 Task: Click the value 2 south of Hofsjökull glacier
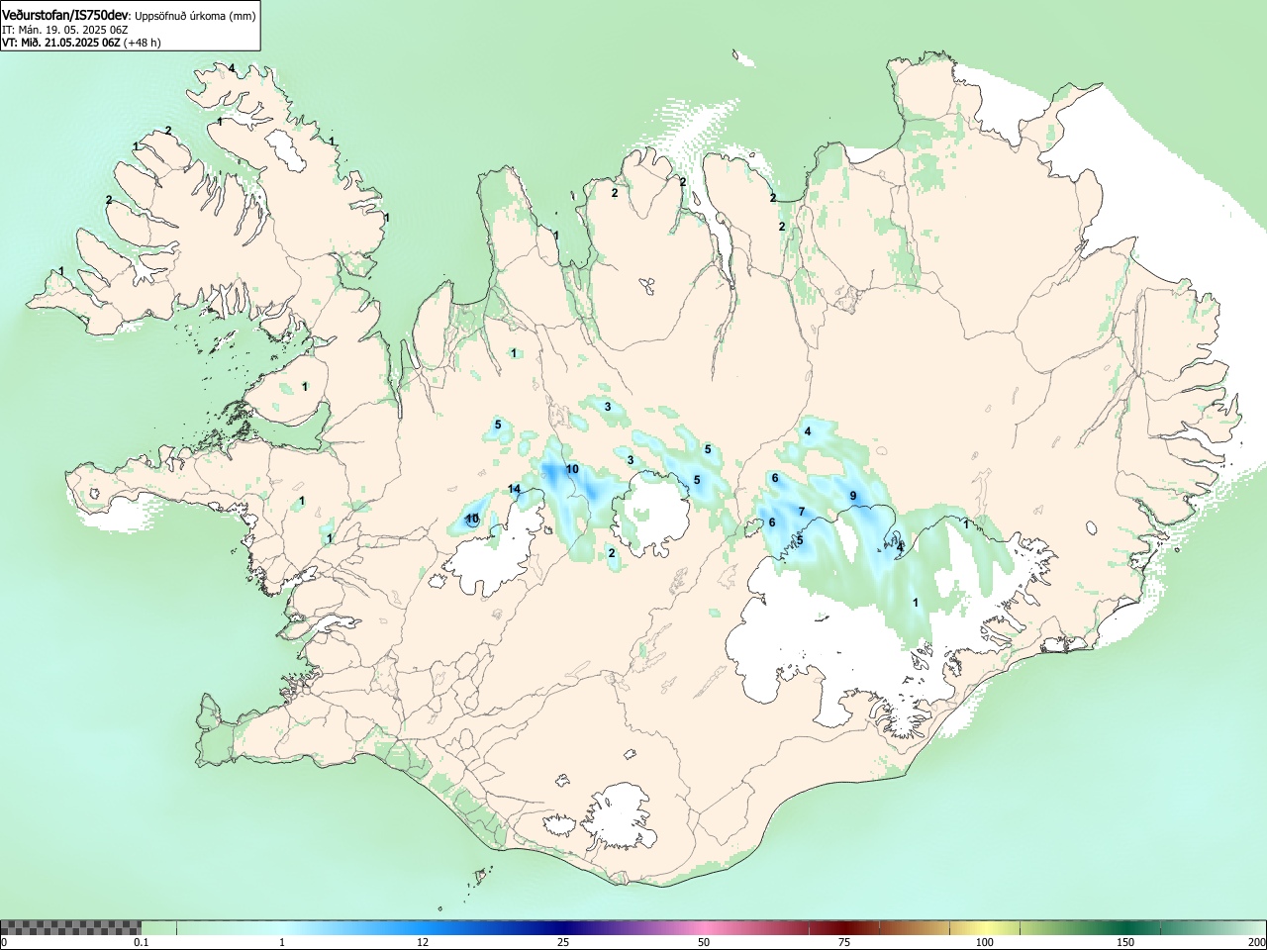click(612, 553)
